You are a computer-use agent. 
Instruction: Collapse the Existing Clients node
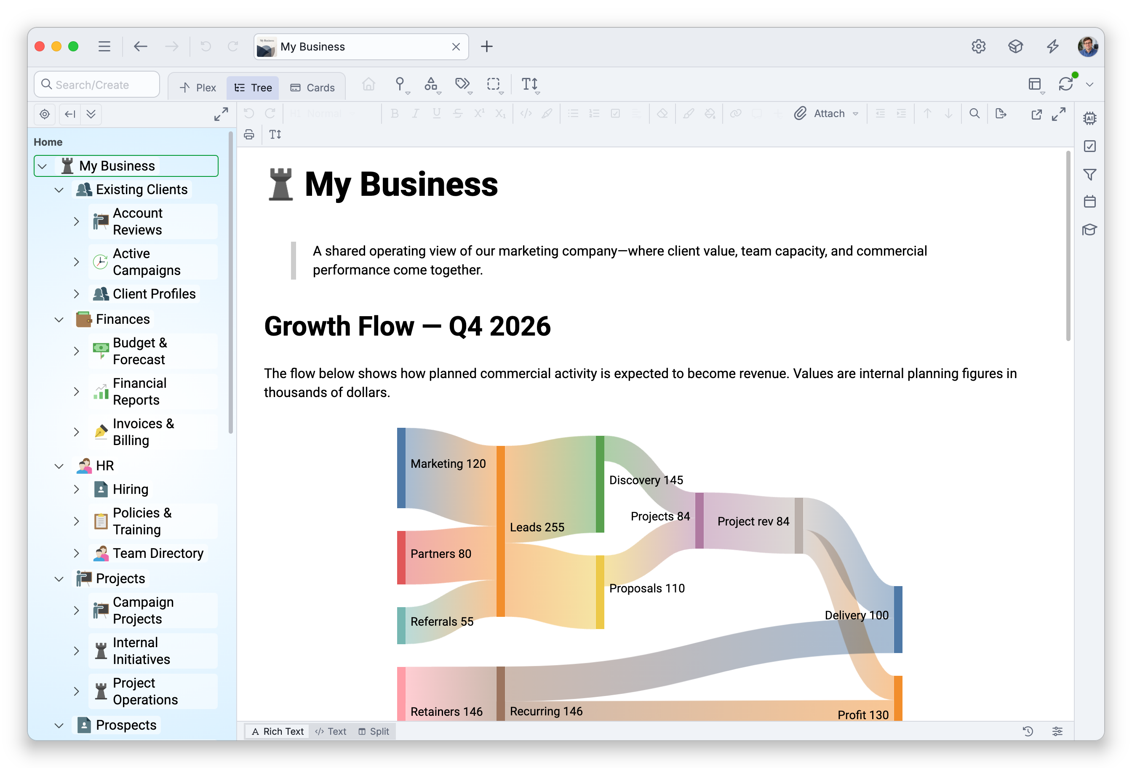(x=59, y=190)
